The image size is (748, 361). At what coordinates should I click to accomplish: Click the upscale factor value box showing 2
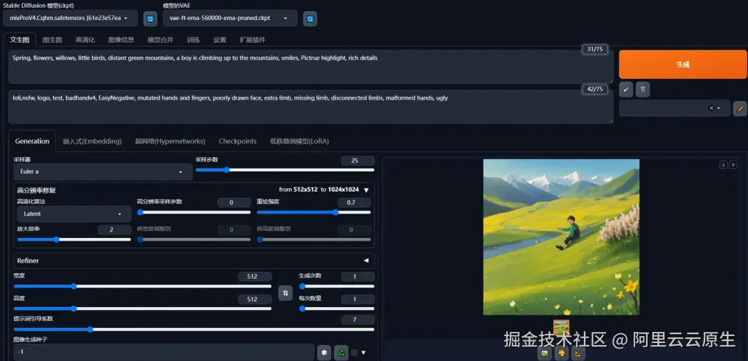coord(114,230)
